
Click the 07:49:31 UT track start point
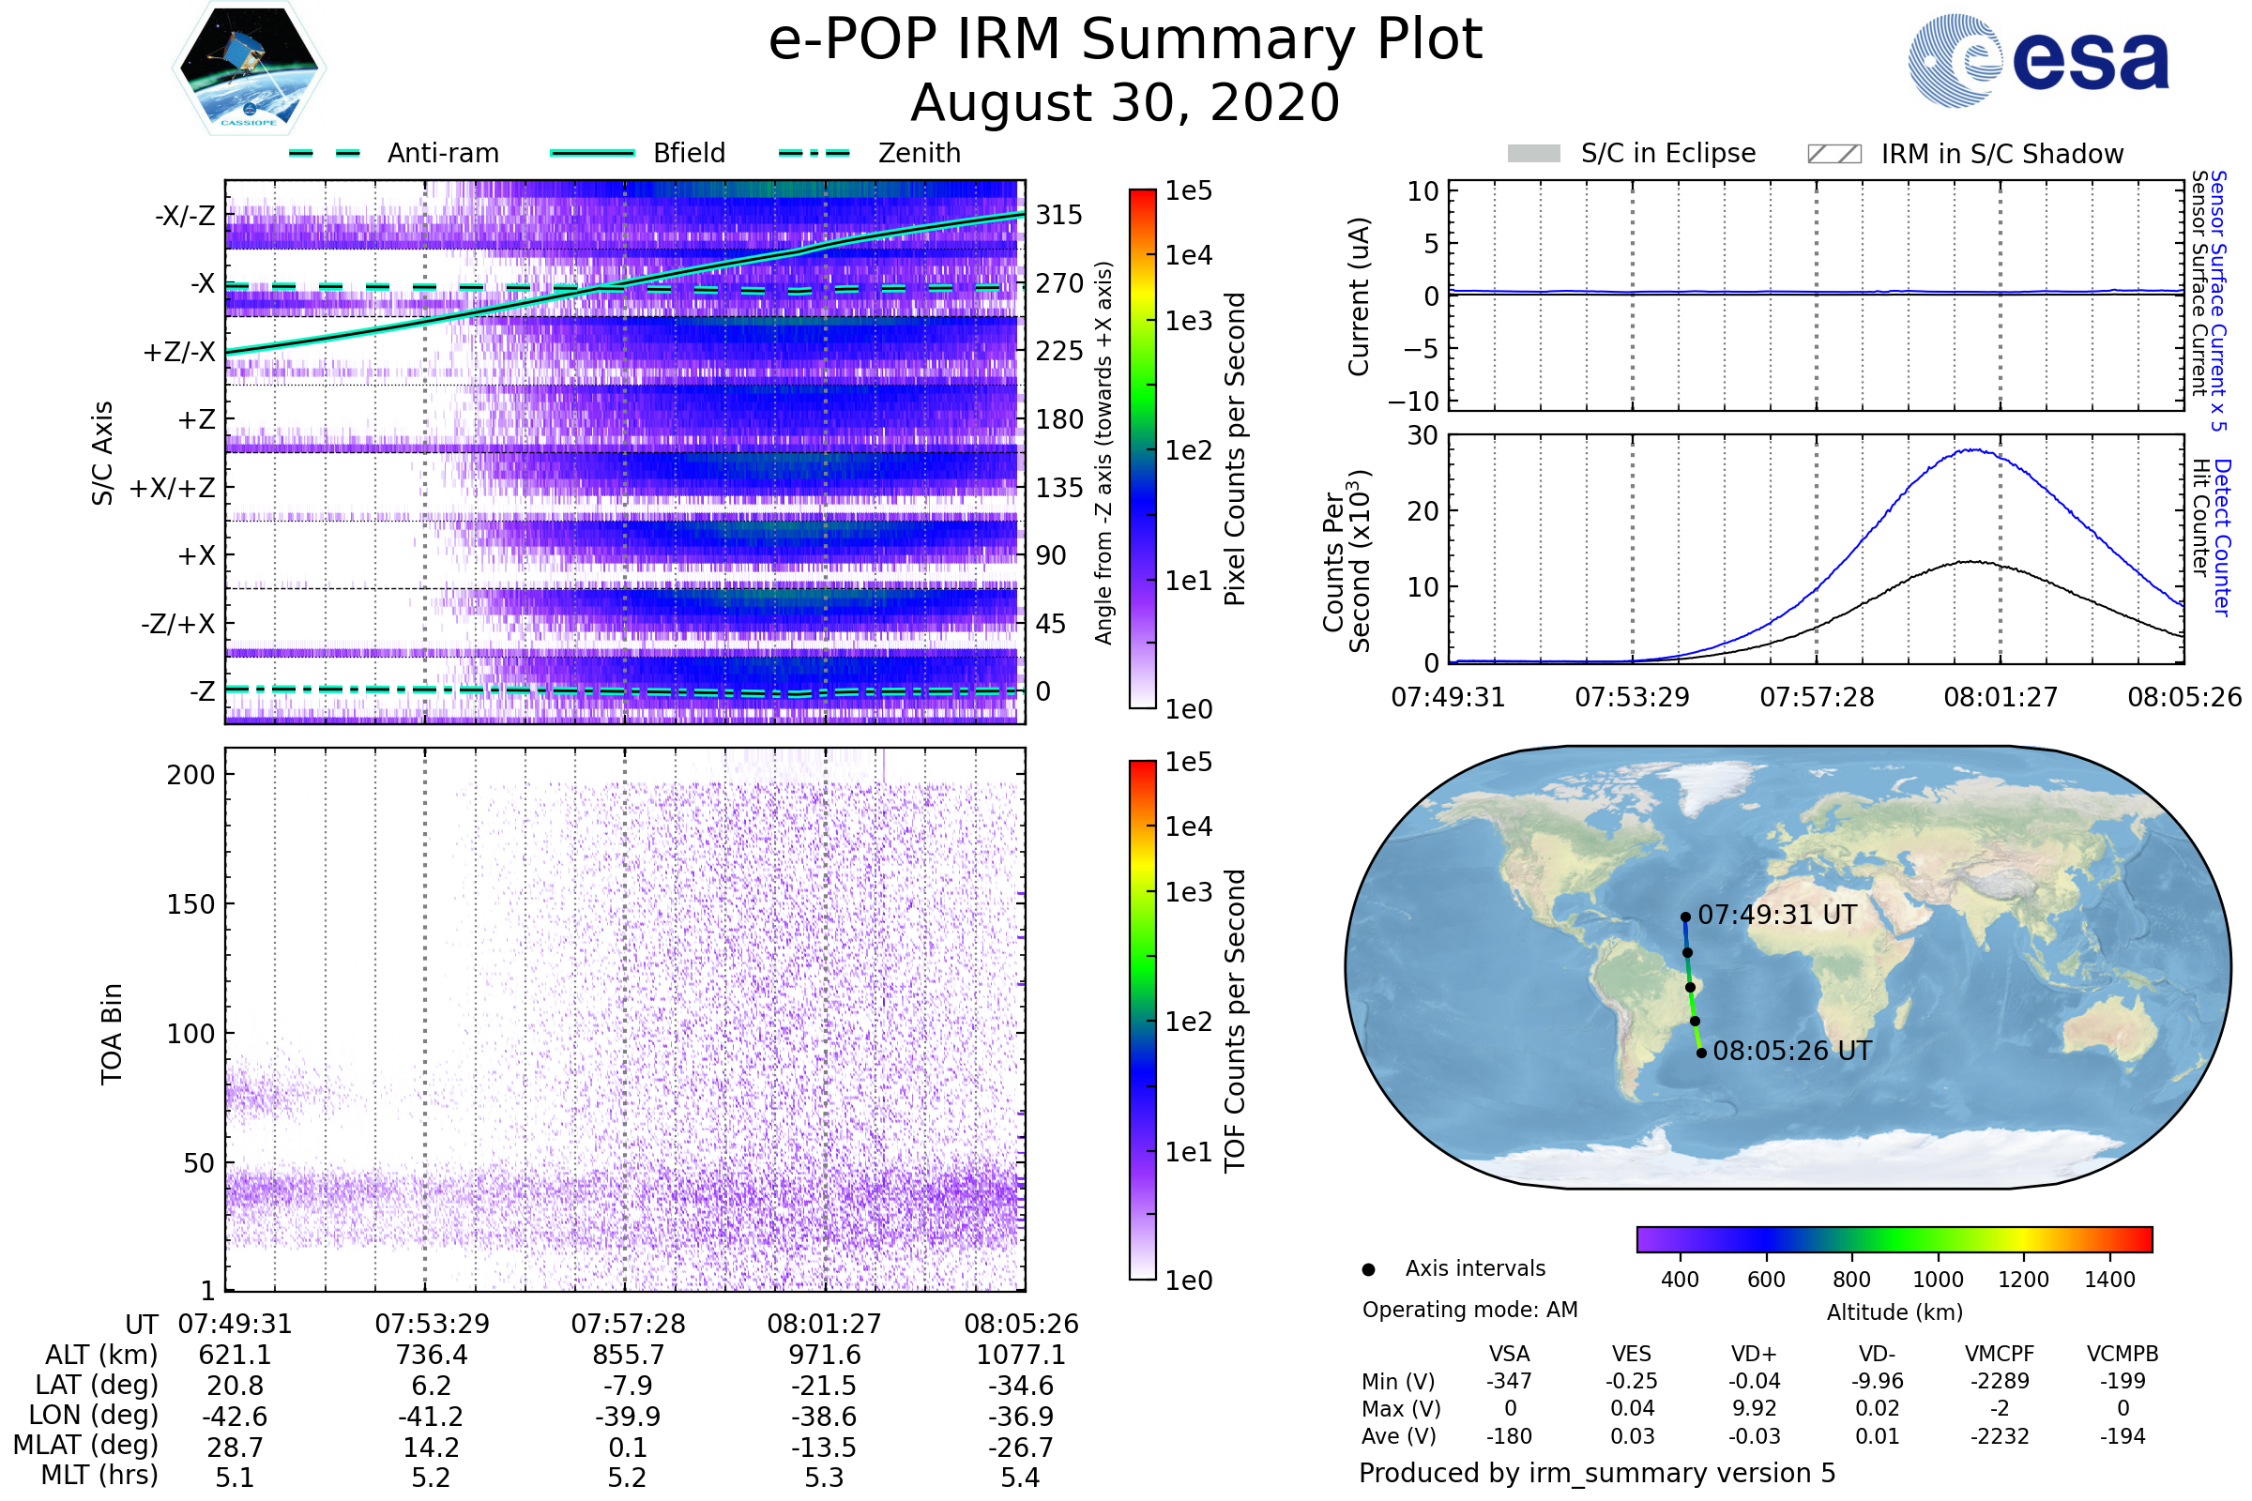[x=1685, y=917]
